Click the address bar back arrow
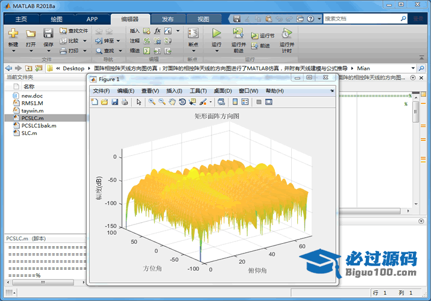This screenshot has width=431, height=301. point(8,68)
